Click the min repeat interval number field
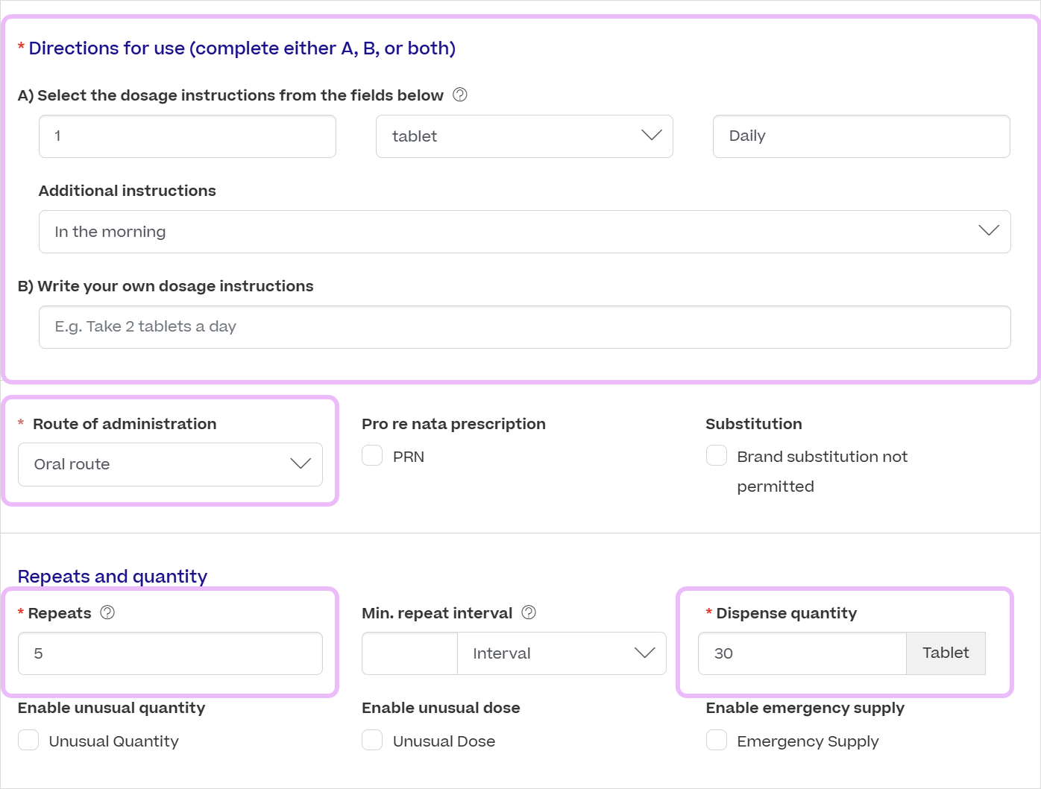1041x789 pixels. point(409,653)
